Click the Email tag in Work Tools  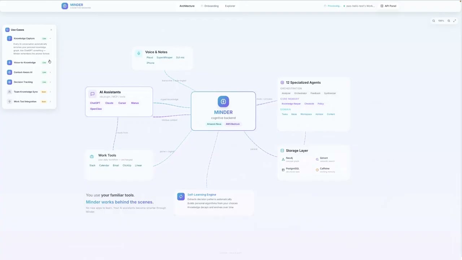coord(116,165)
